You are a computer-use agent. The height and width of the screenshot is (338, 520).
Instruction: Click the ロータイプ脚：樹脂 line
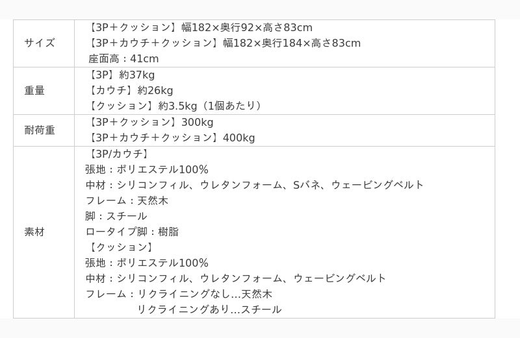click(132, 232)
